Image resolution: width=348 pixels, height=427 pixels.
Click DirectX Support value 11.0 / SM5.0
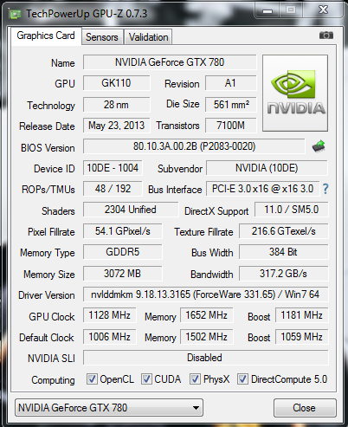point(292,210)
